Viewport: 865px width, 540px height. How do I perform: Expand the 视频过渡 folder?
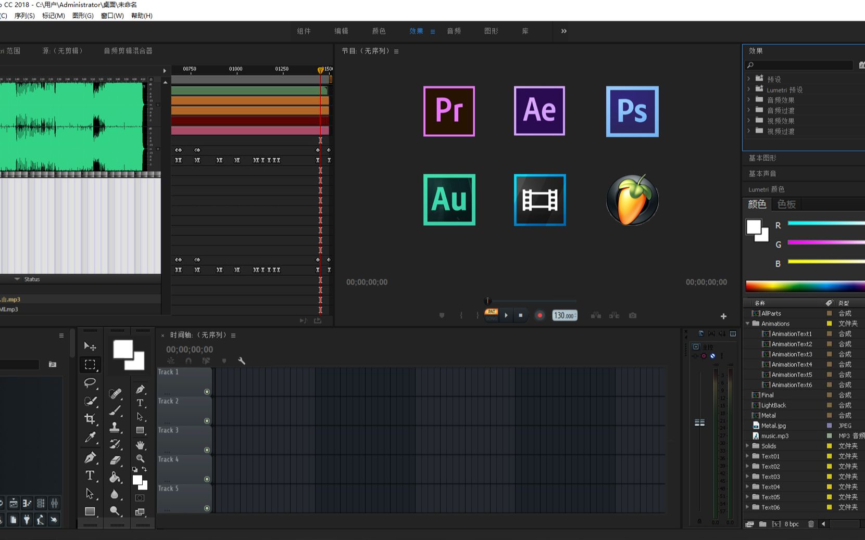click(x=749, y=131)
